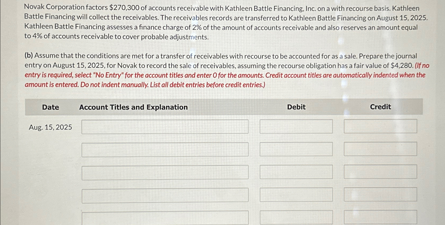Click the 'Debit' column header
This screenshot has width=445, height=225.
tap(296, 107)
